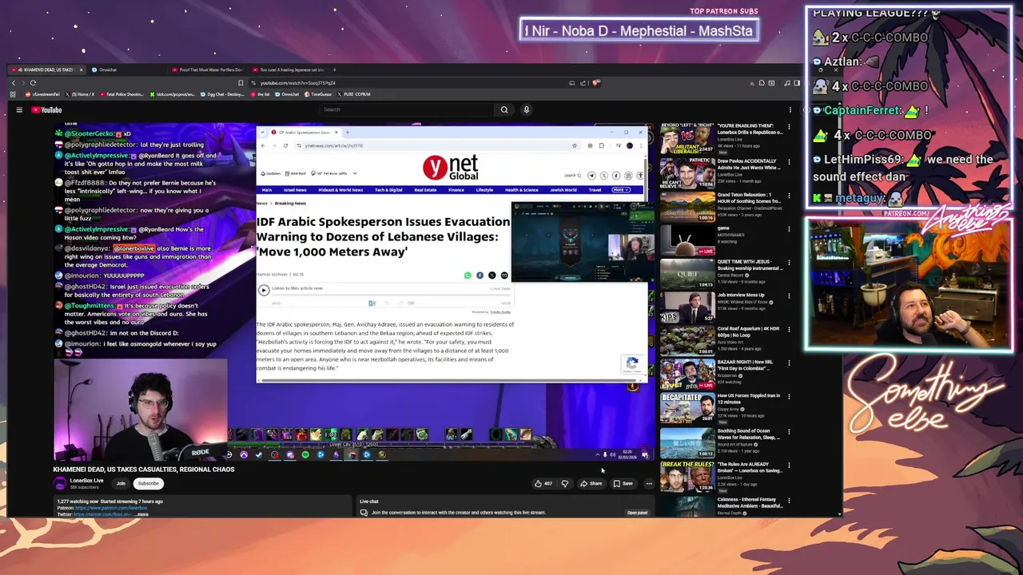Open the live chat panel
The height and width of the screenshot is (575, 1023).
(x=637, y=513)
